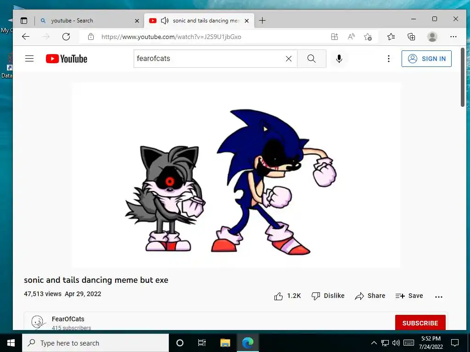Open the Favorites list
The image size is (470, 352).
[391, 37]
